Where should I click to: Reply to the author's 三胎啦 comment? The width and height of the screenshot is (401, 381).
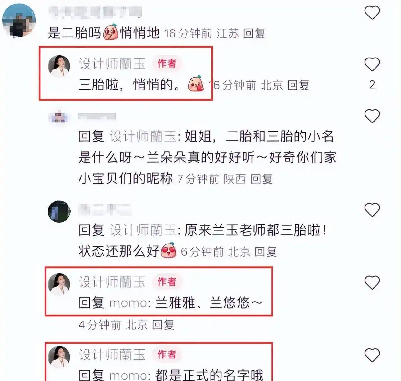[298, 85]
